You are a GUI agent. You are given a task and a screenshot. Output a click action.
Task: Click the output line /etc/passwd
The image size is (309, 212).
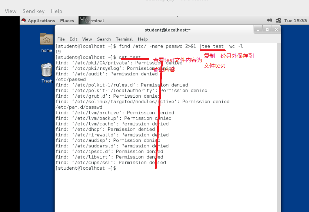[x=70, y=79]
